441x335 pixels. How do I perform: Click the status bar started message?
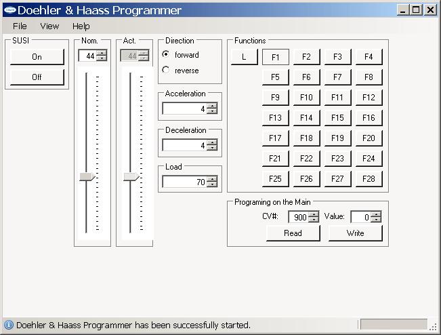(133, 325)
